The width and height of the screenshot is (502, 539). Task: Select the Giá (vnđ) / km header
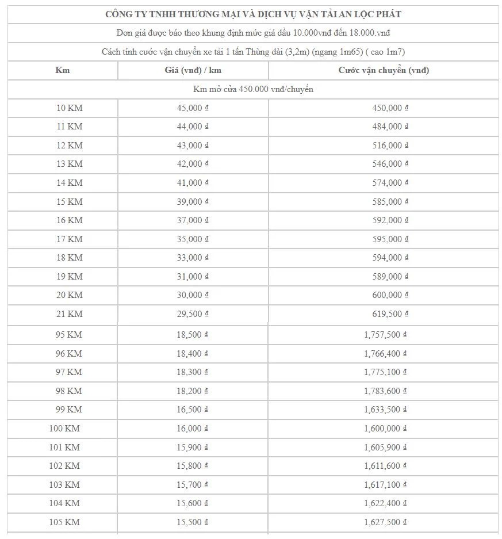pos(193,71)
